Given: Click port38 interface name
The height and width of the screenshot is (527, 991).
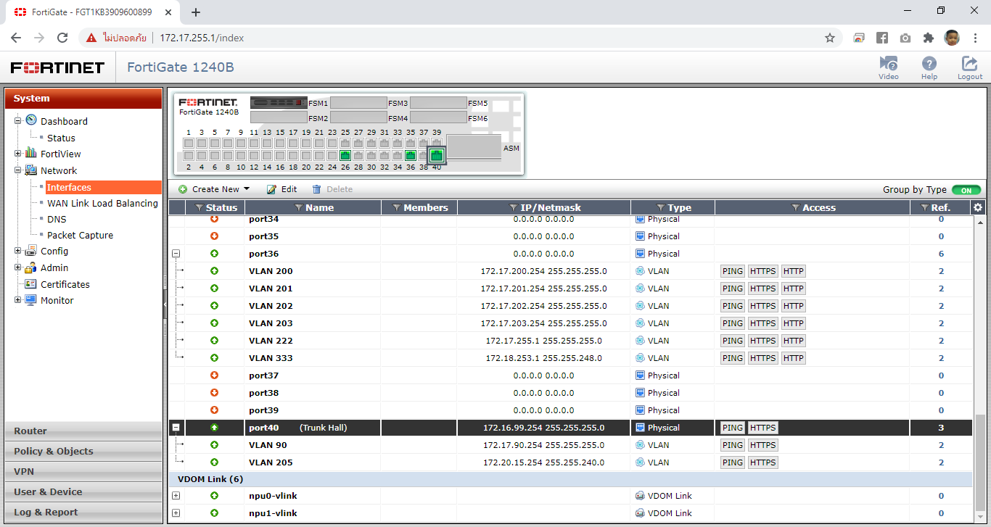Looking at the screenshot, I should [263, 393].
